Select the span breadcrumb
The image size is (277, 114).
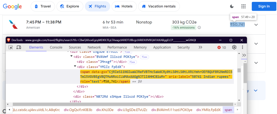click(x=228, y=110)
